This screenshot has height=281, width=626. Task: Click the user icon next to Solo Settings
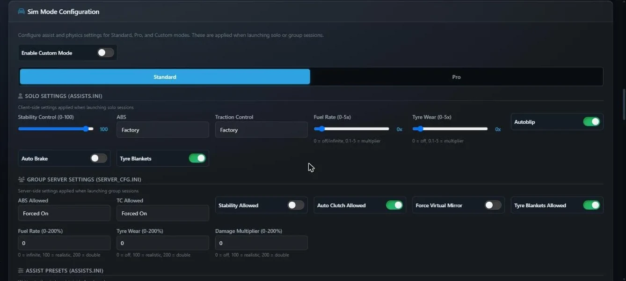(x=20, y=96)
